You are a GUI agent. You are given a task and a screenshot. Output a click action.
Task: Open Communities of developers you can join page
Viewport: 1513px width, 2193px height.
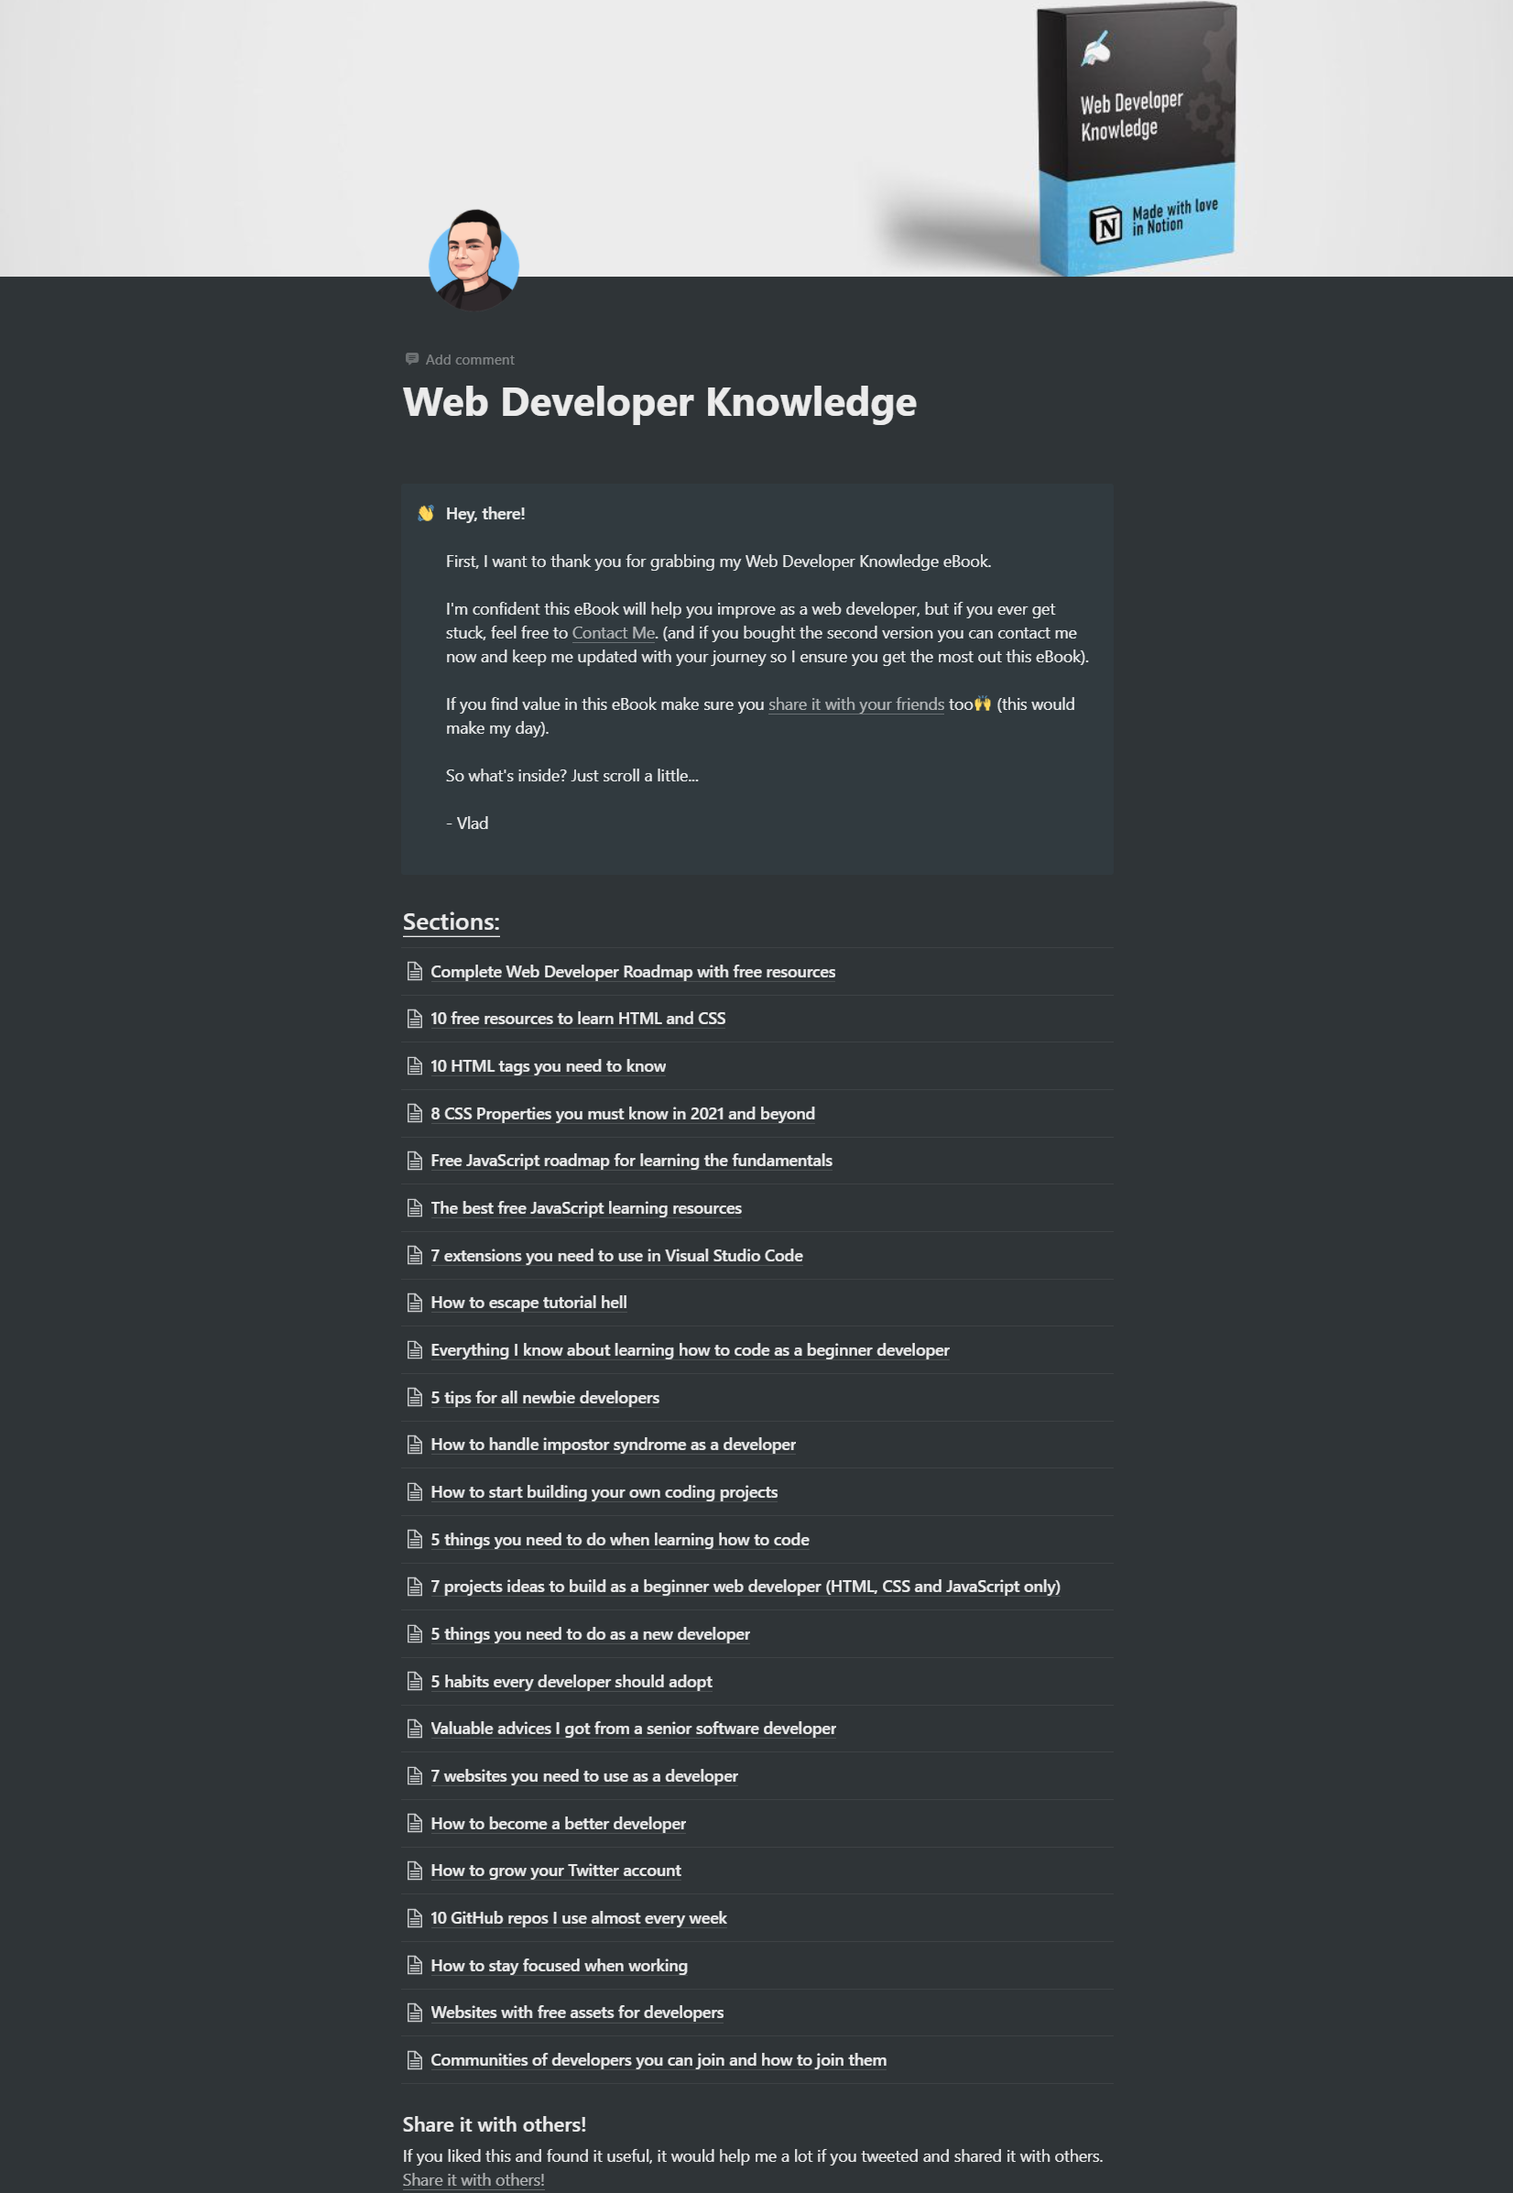pos(658,2059)
